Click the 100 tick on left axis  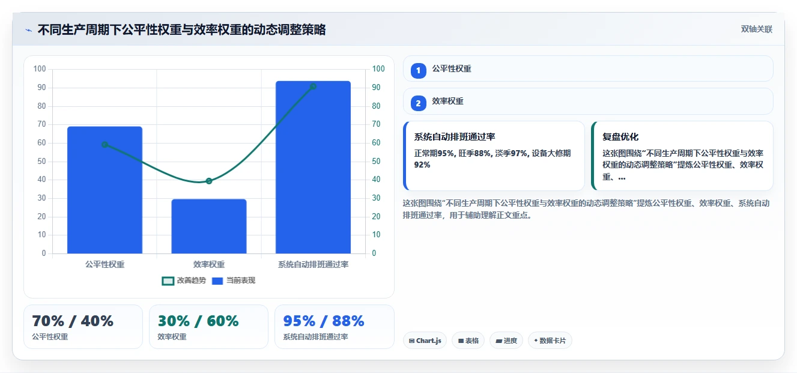(40, 69)
